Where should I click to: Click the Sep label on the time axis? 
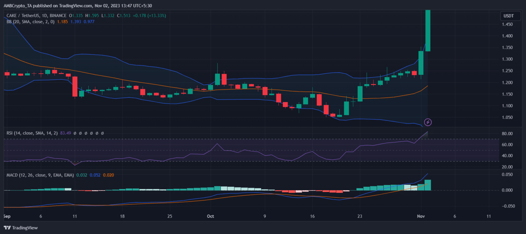(6, 217)
